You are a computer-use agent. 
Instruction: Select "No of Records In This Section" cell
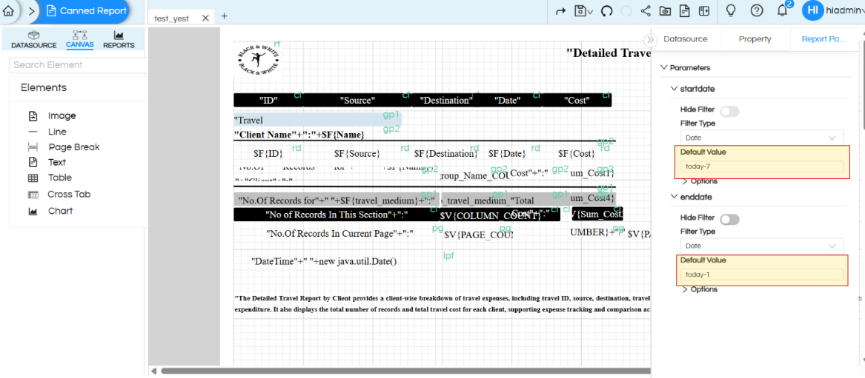tap(337, 215)
